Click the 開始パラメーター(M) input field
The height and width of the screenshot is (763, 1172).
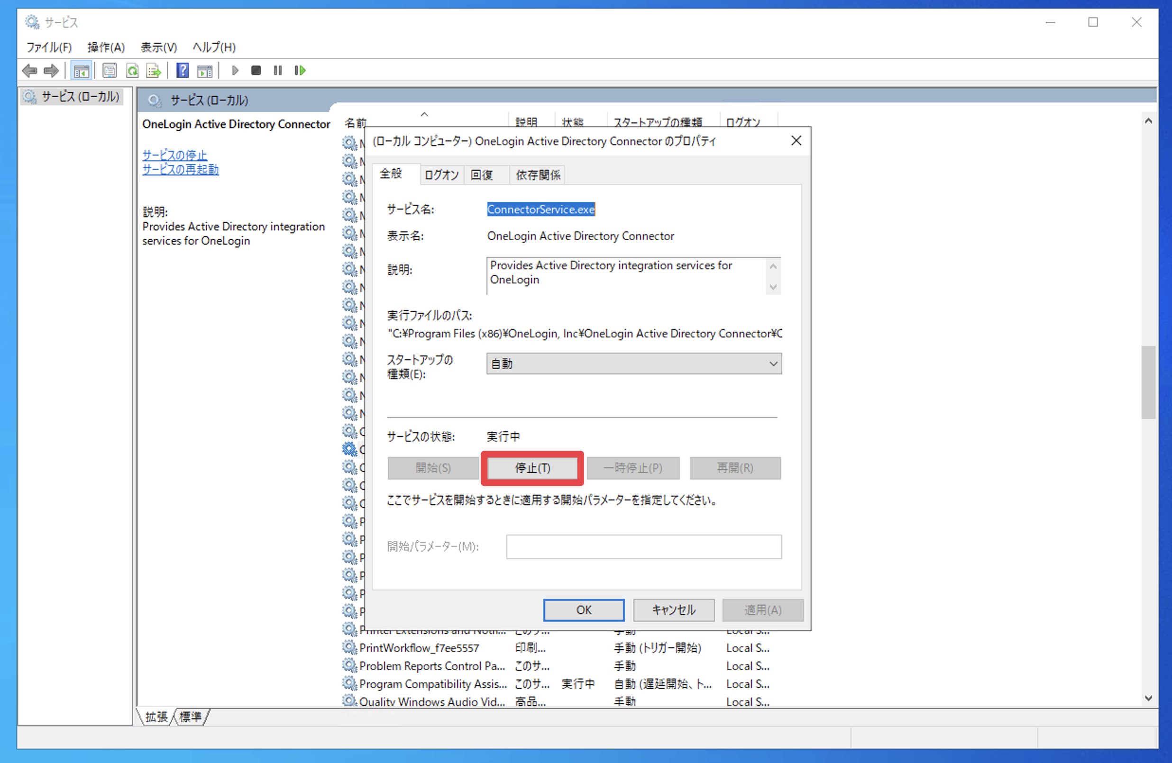tap(644, 546)
